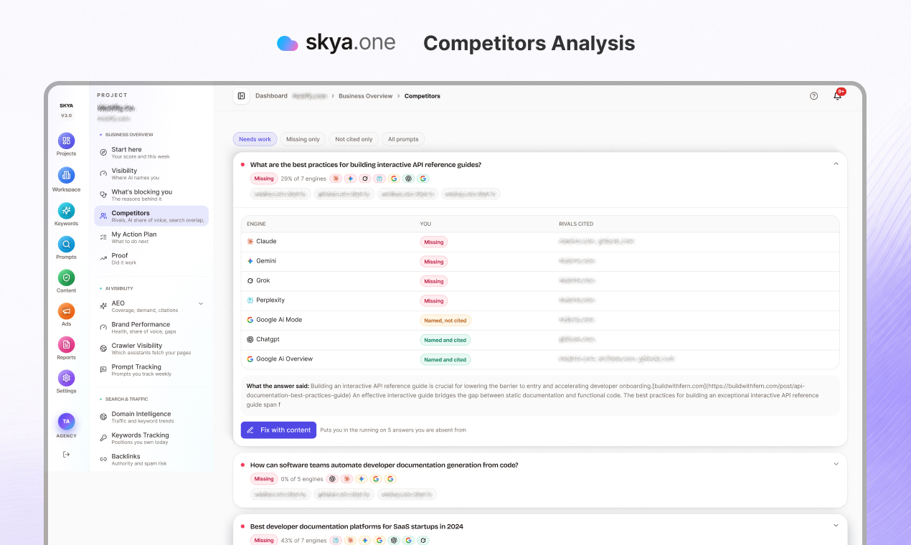This screenshot has height=545, width=911.
Task: Open the notifications bell
Action: point(837,95)
